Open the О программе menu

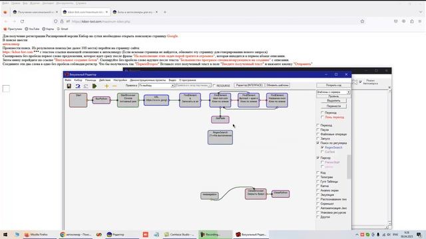click(x=188, y=80)
